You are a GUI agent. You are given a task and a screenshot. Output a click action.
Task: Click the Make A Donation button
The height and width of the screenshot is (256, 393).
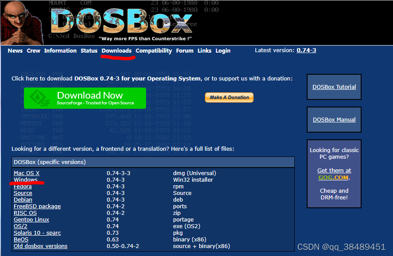pyautogui.click(x=229, y=97)
